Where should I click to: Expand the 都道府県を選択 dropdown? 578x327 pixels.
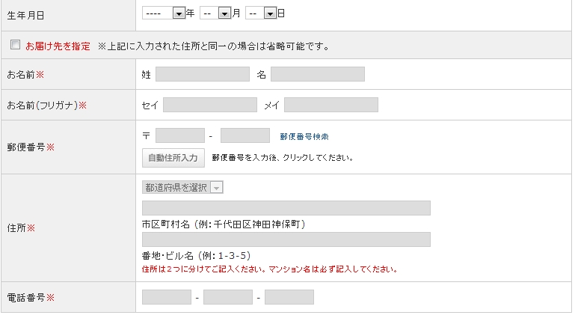[x=182, y=188]
